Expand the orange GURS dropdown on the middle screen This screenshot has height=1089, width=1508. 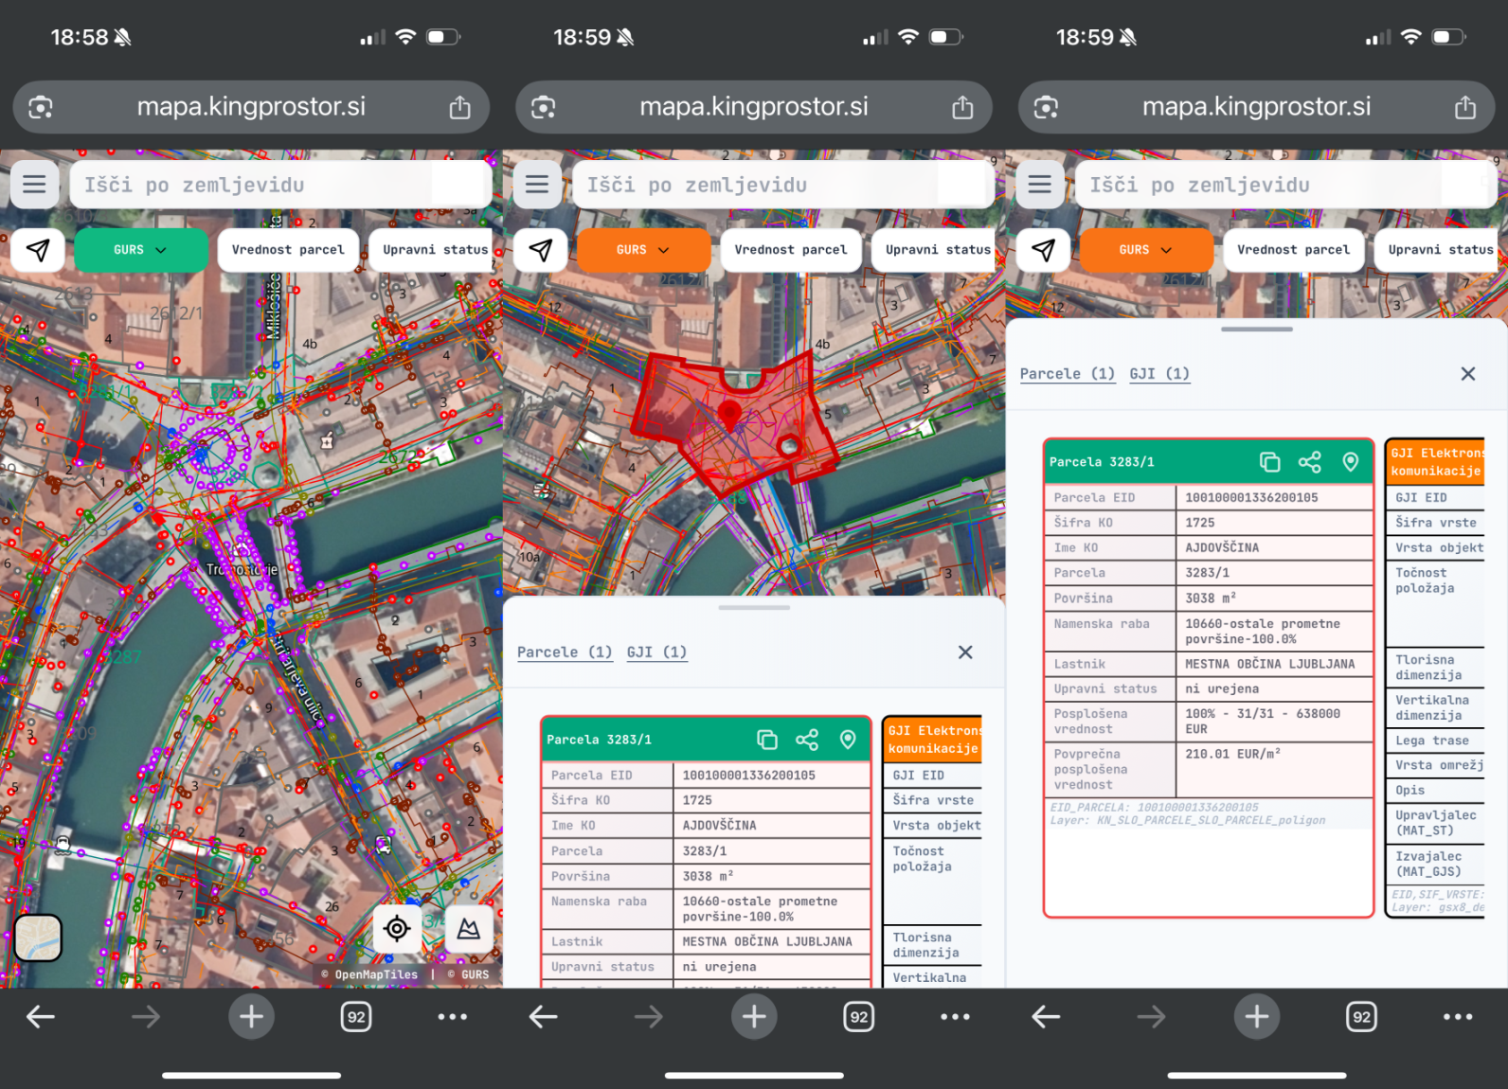643,250
